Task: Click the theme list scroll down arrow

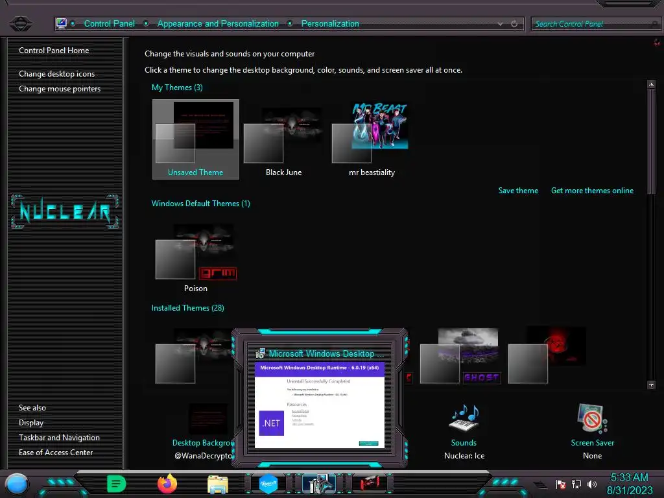Action: tap(651, 385)
